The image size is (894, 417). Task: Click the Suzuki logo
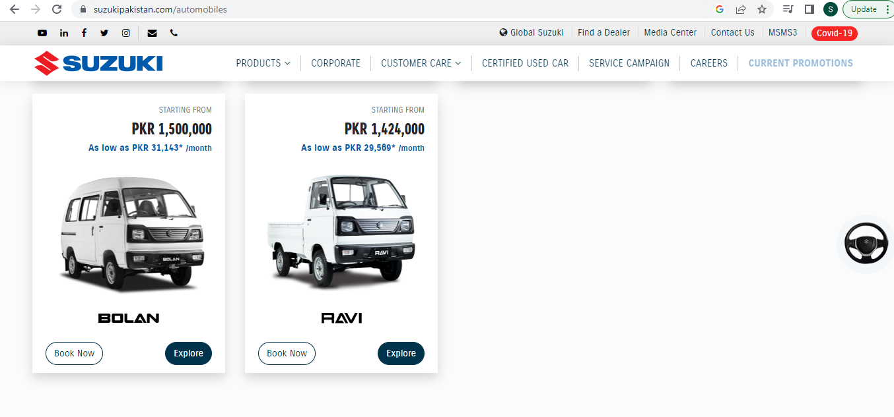click(98, 63)
